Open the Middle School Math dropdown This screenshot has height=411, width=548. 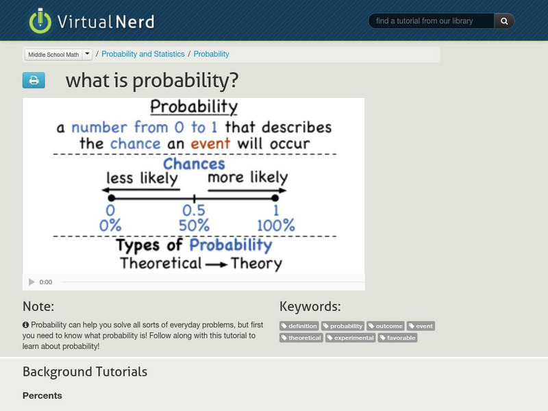click(x=58, y=53)
